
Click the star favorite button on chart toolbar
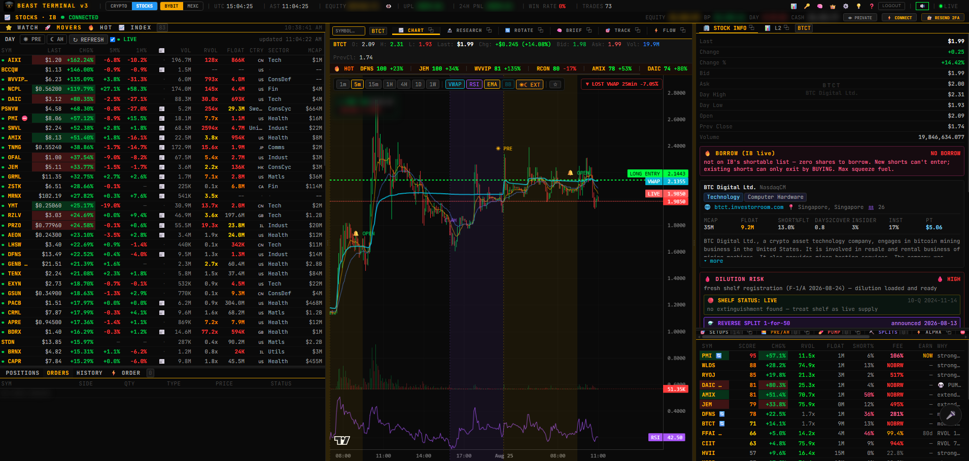(x=556, y=84)
